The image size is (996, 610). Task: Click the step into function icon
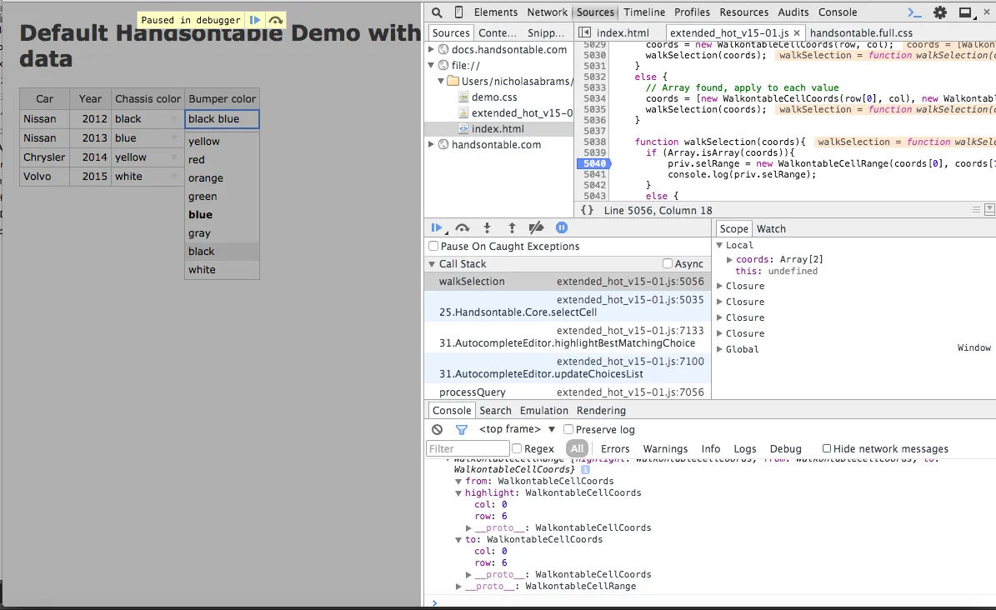click(x=488, y=227)
